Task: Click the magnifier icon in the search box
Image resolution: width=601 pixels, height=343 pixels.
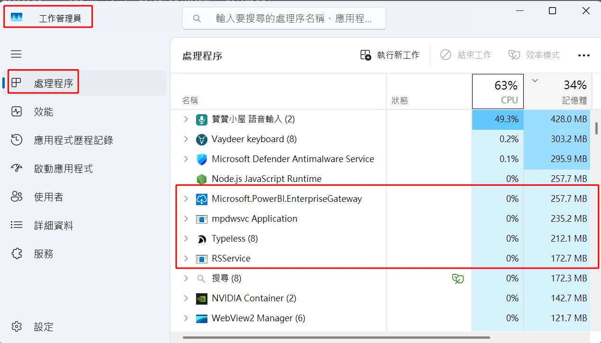Action: (197, 18)
